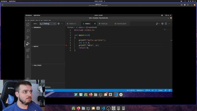Click LF line ending in status bar

click(152, 90)
